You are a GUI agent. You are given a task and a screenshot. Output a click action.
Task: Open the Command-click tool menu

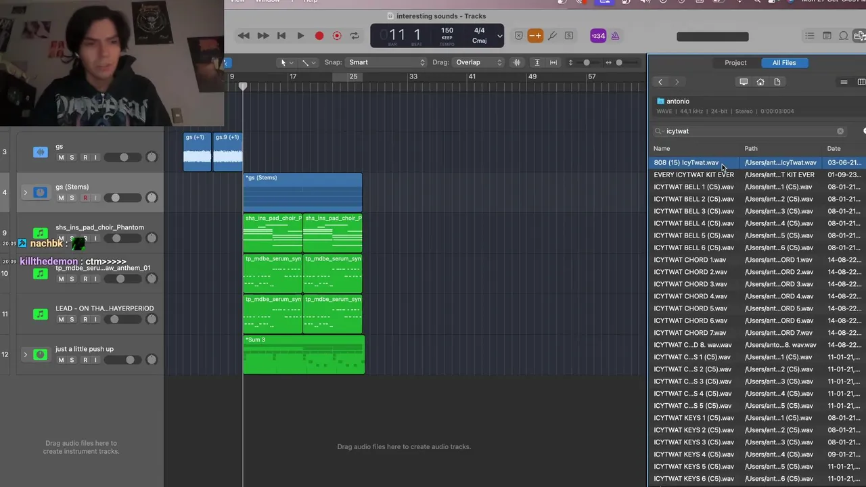(309, 62)
